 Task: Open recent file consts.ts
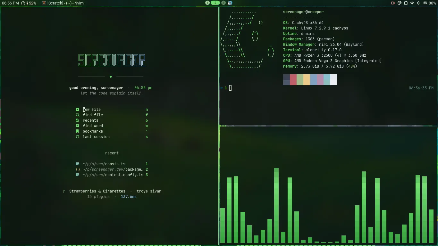(112, 164)
